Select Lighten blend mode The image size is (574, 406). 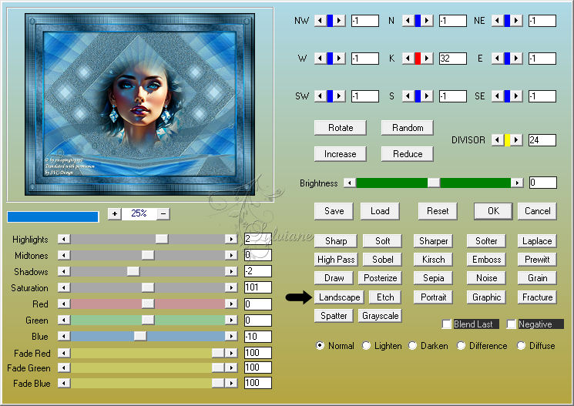click(366, 346)
